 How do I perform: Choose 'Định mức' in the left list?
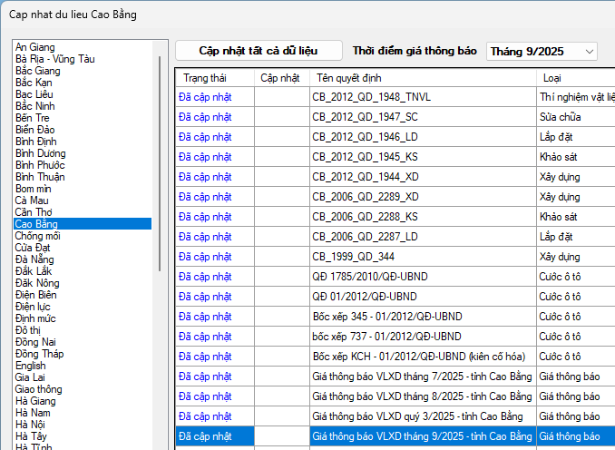point(35,318)
